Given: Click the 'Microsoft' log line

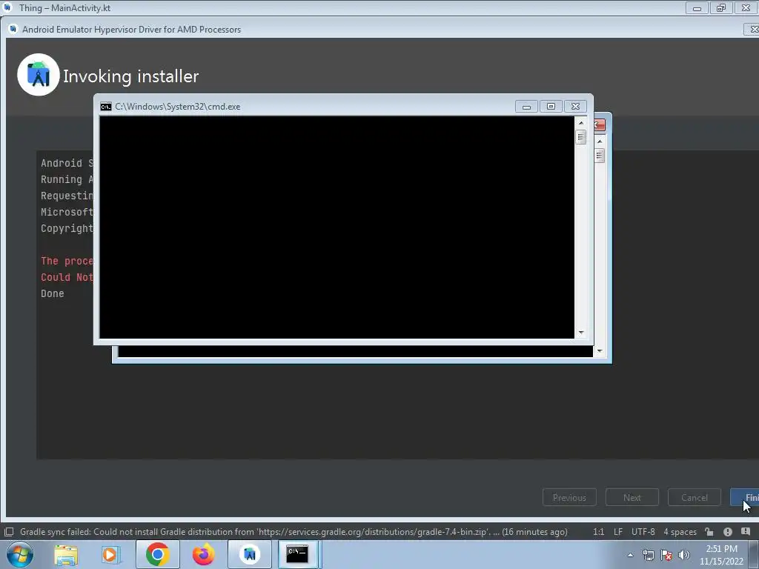Looking at the screenshot, I should (67, 212).
